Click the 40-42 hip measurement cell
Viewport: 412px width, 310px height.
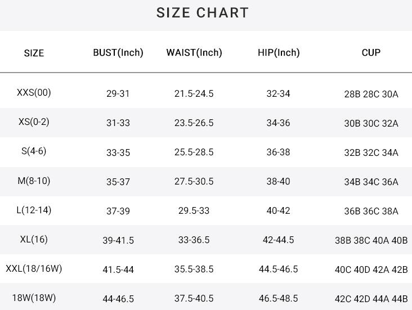click(x=278, y=211)
